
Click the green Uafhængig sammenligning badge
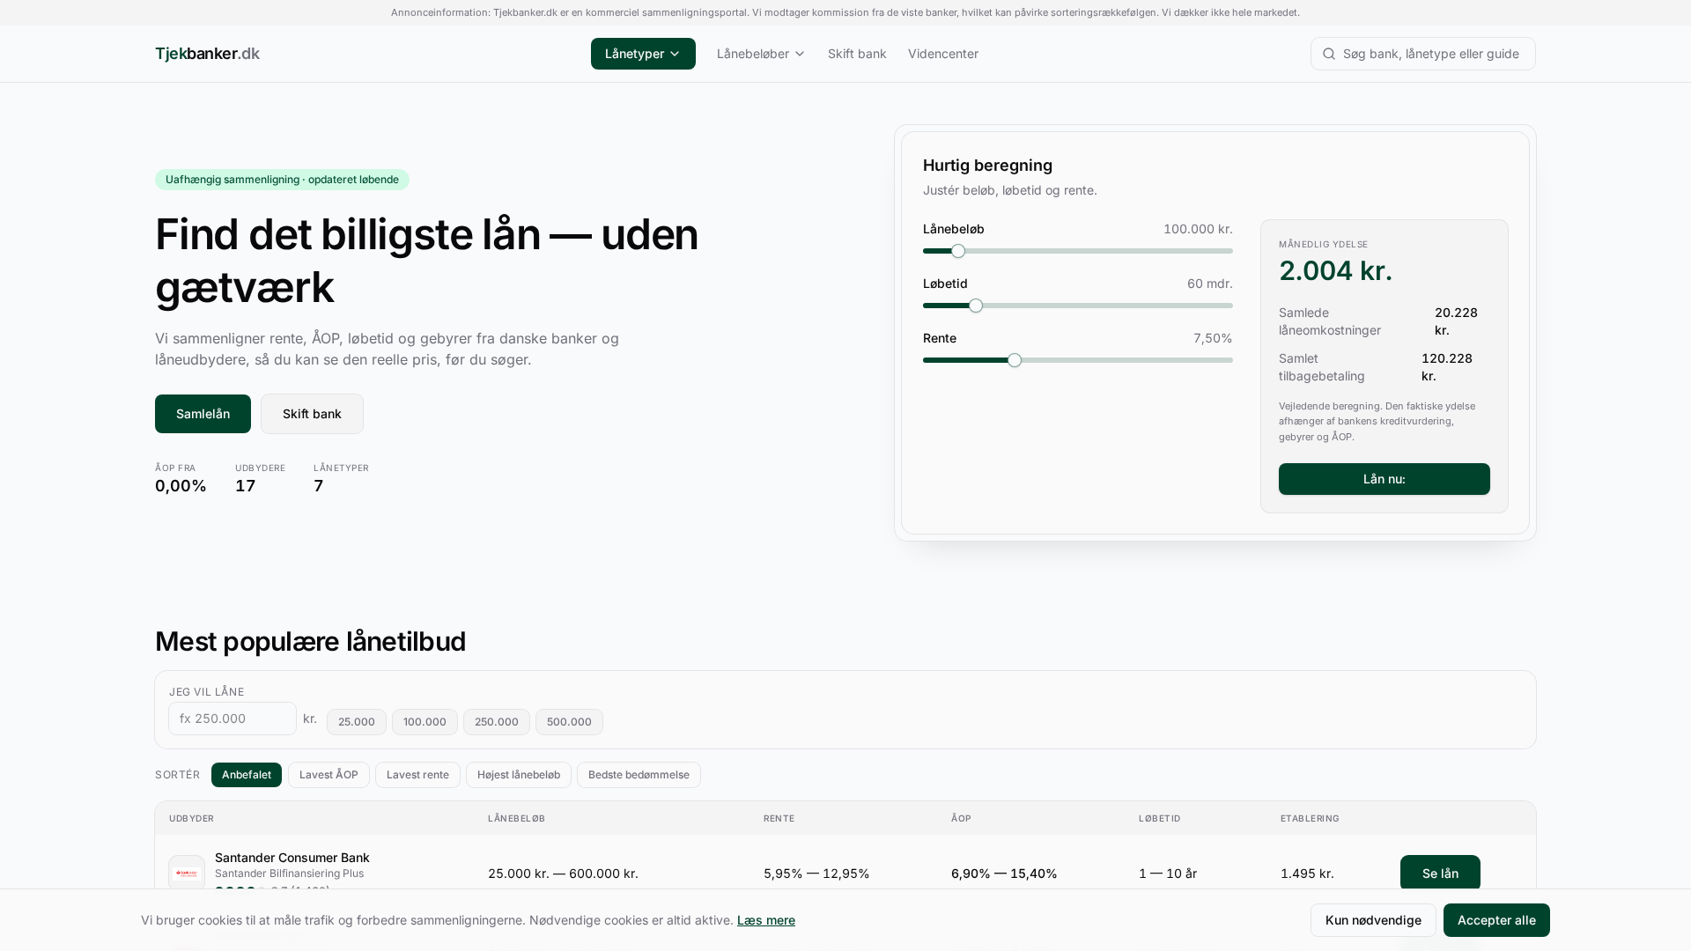pos(282,180)
